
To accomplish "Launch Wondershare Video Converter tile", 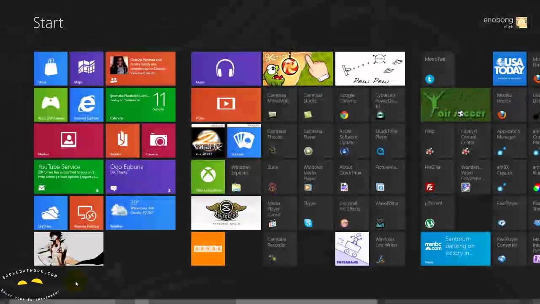I will [x=473, y=177].
